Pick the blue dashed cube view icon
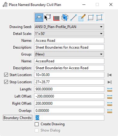This screenshot has height=136, width=118. click(65, 18)
